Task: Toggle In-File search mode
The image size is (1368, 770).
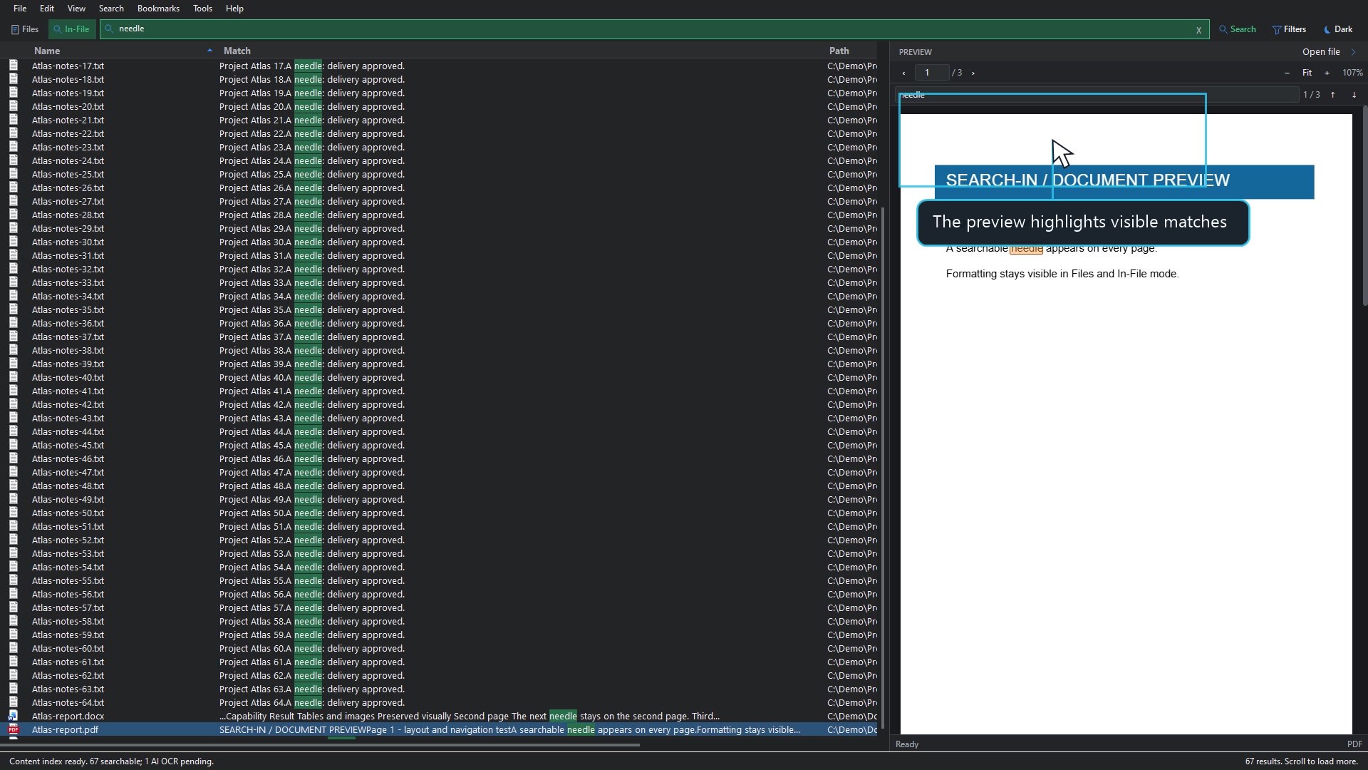Action: point(71,29)
